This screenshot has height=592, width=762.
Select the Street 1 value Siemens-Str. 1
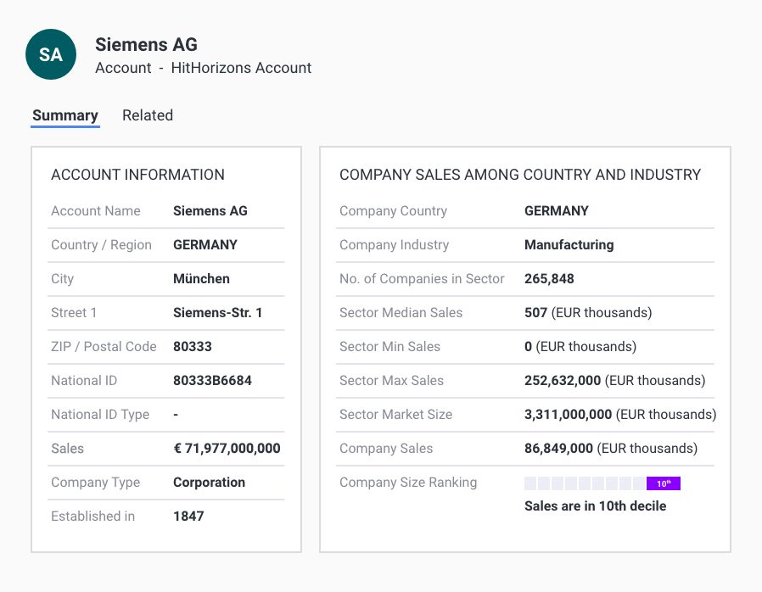pos(217,313)
